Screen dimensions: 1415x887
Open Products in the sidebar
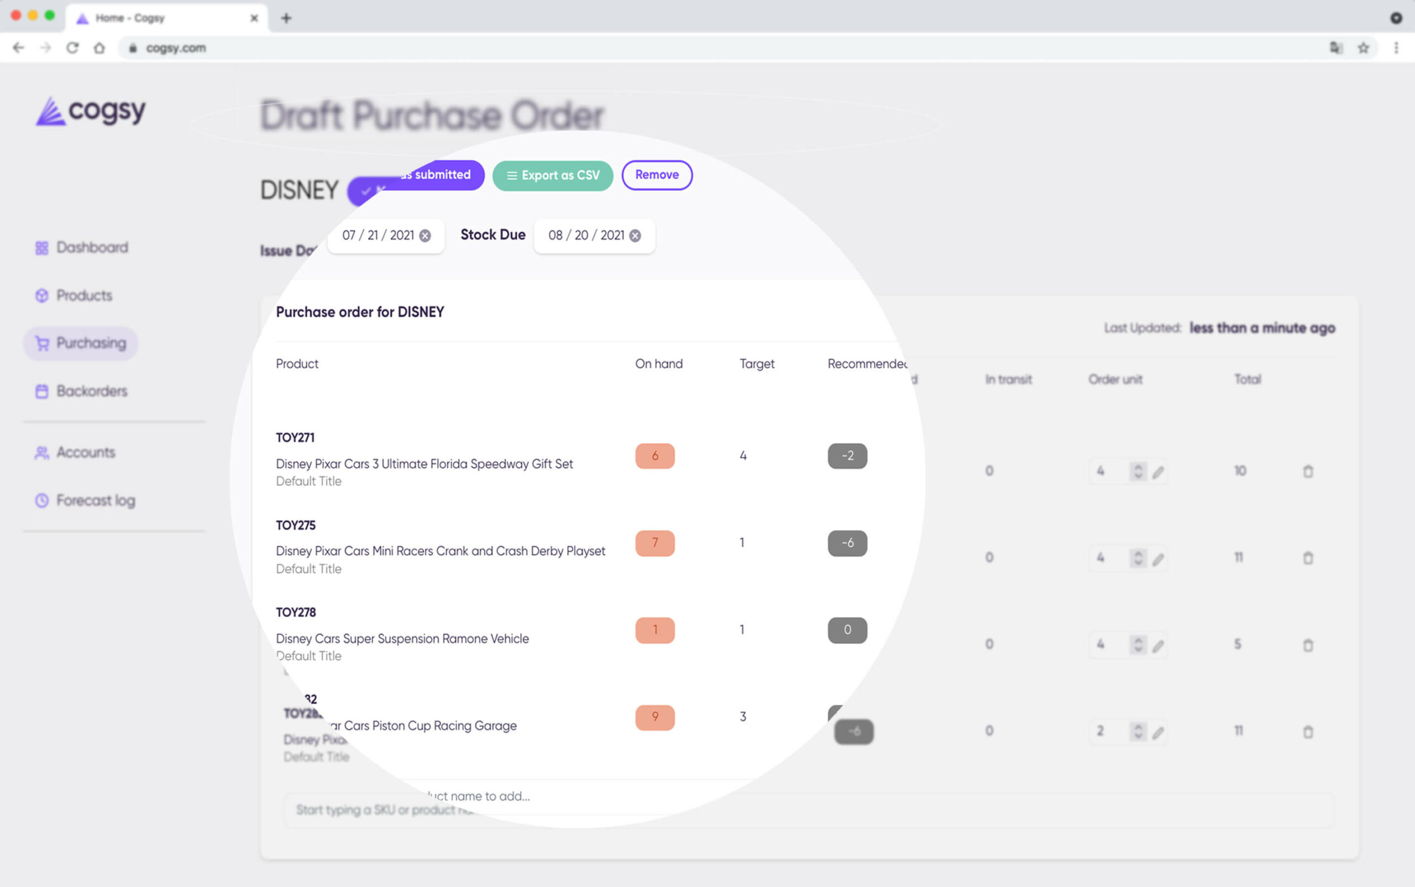pyautogui.click(x=74, y=296)
